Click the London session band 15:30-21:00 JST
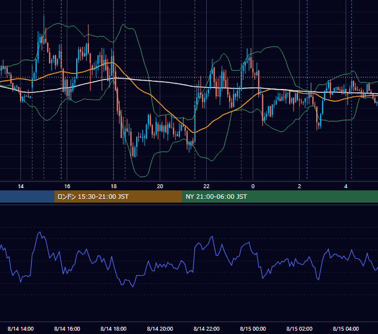The height and width of the screenshot is (334, 378). click(118, 197)
